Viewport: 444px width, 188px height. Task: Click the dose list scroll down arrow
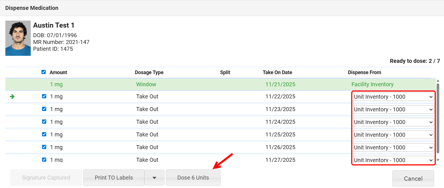(x=438, y=160)
